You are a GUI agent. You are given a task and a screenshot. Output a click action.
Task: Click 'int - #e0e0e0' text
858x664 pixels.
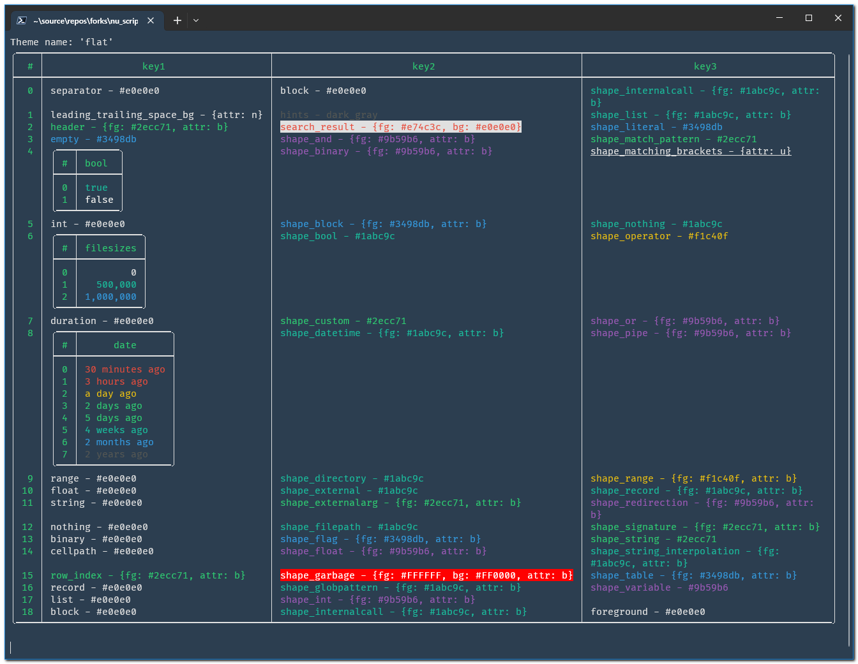(x=88, y=224)
